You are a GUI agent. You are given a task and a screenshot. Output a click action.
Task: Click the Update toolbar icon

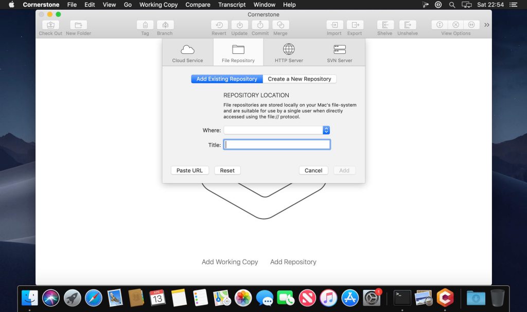click(239, 25)
